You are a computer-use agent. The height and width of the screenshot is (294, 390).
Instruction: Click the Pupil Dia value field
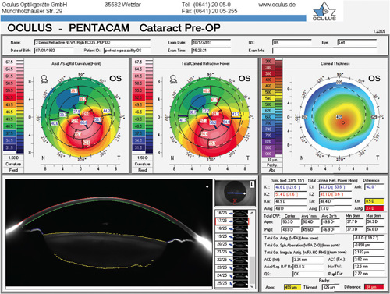click(368, 274)
